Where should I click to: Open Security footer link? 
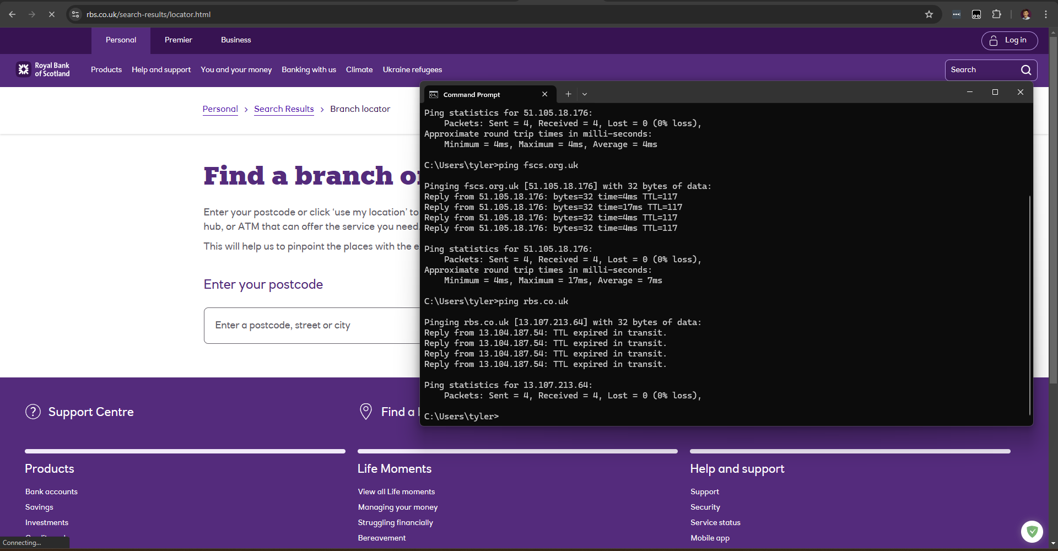pyautogui.click(x=705, y=507)
